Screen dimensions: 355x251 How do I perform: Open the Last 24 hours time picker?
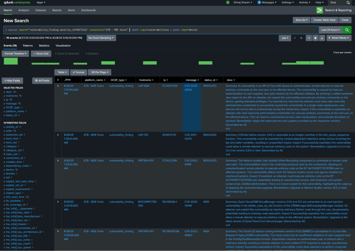330,30
